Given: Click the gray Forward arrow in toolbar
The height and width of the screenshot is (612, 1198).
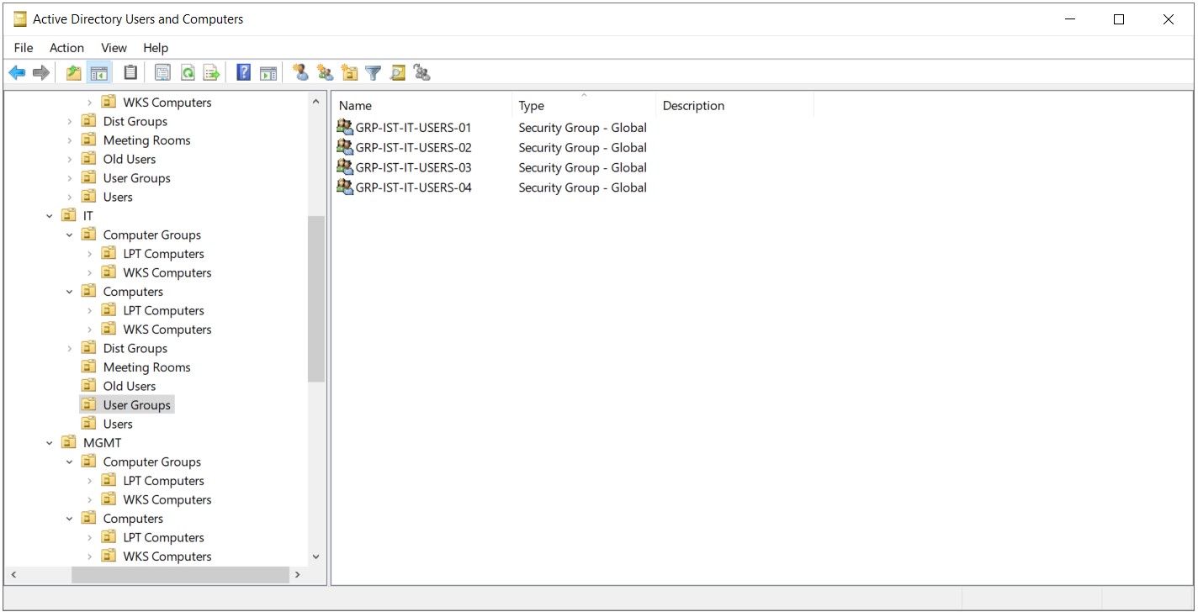Looking at the screenshot, I should 41,73.
